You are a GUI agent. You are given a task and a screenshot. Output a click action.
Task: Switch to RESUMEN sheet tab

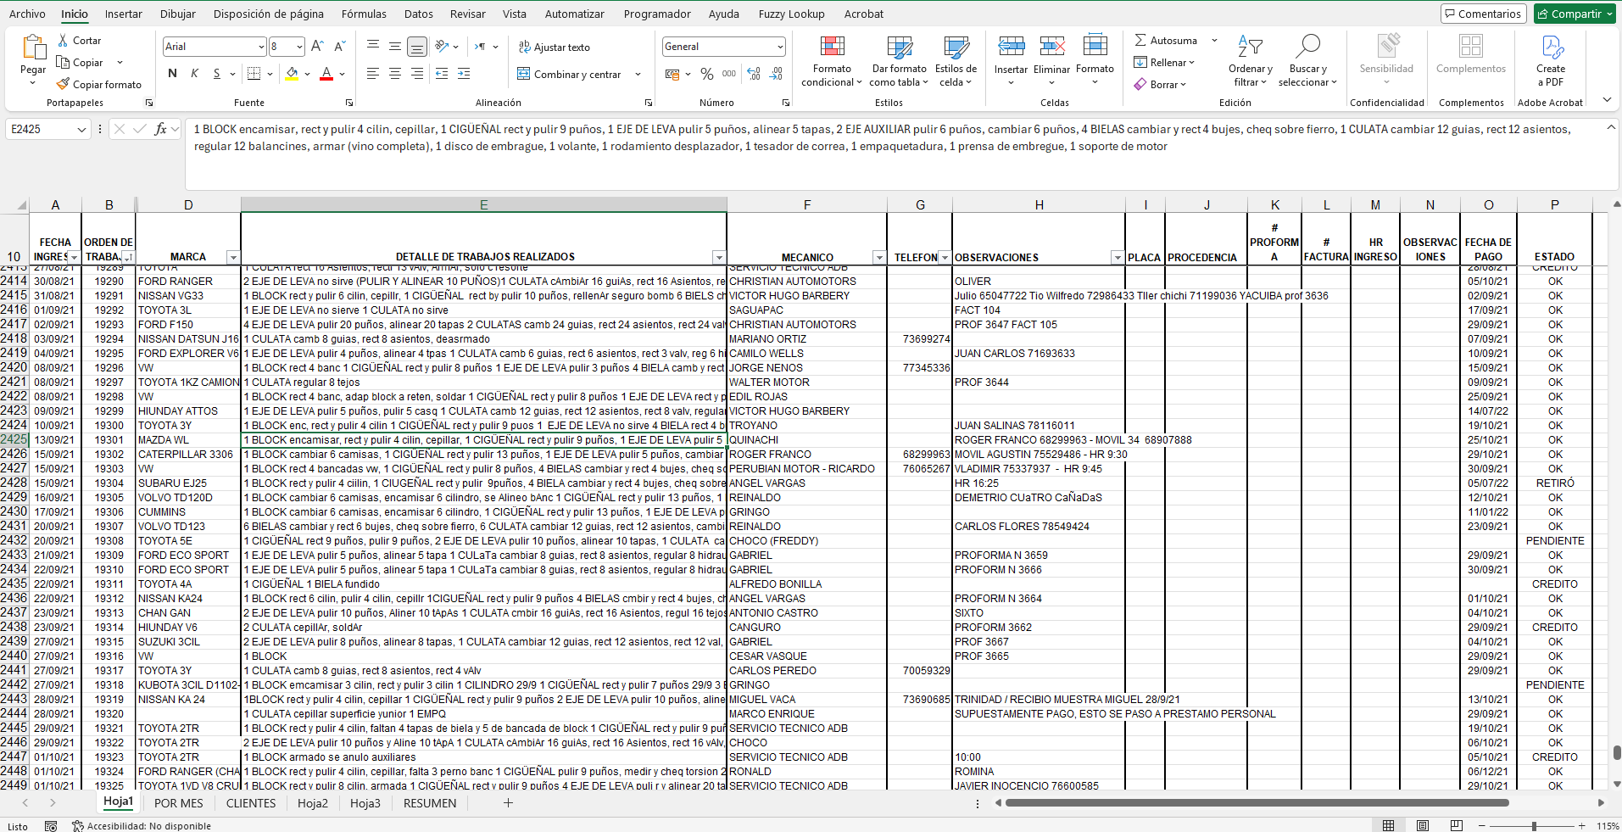point(430,803)
